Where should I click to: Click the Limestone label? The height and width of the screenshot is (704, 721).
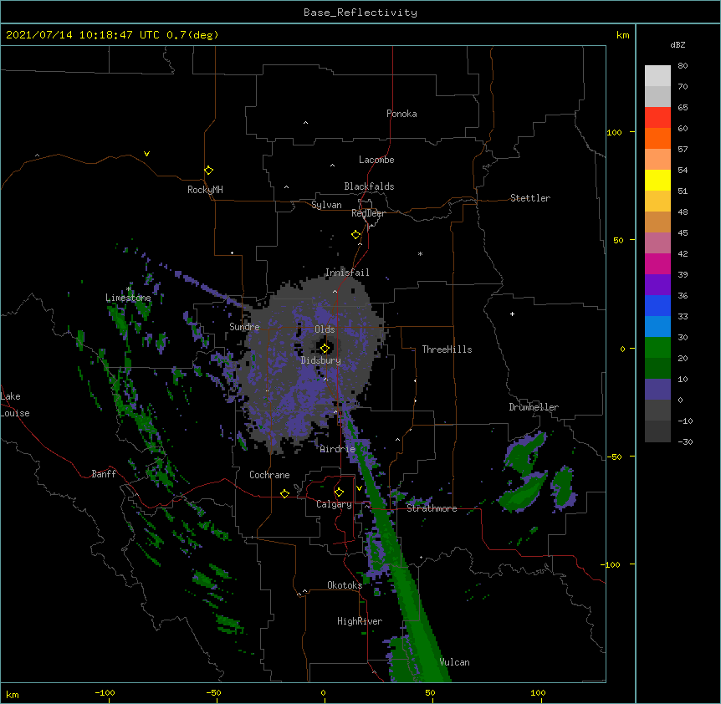128,298
